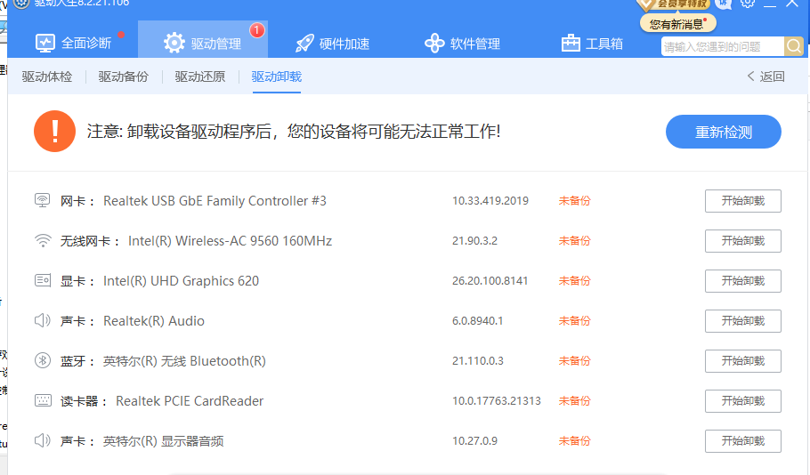Select Realtek(R) Audio device name
The image size is (810, 475).
(x=154, y=321)
